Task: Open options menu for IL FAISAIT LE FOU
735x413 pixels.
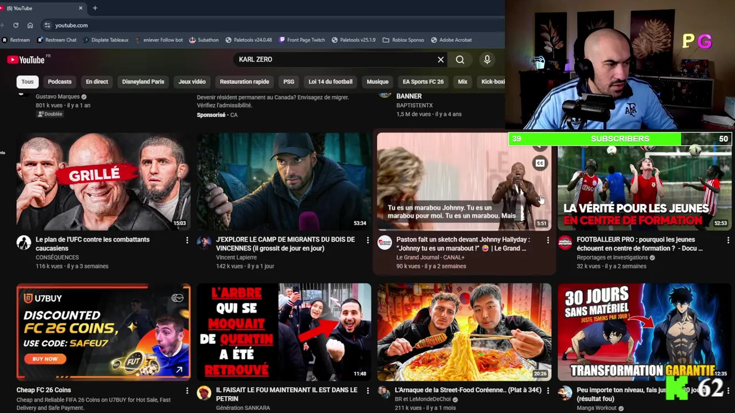Action: 367,391
